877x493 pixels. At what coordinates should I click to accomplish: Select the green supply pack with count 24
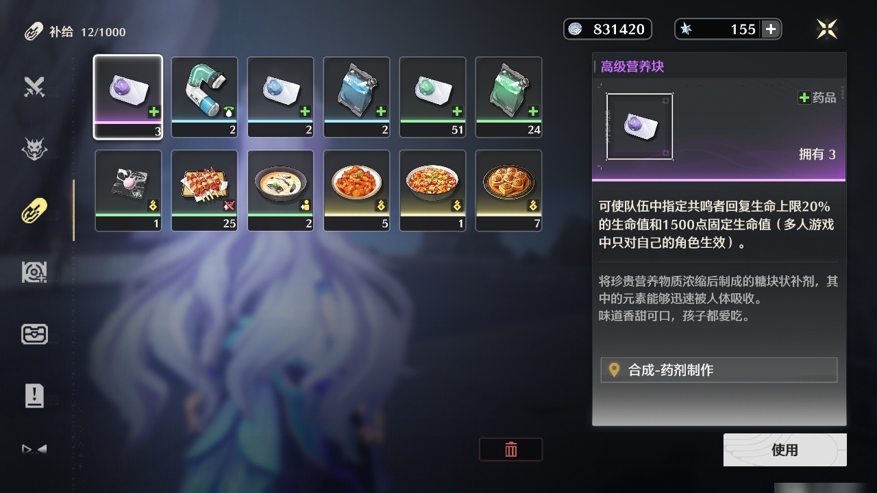(x=508, y=97)
